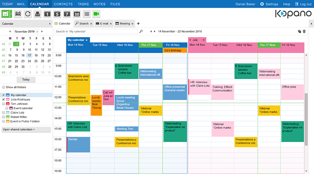Click the calendar vertical scrollbar thumb
Viewport: 314px width, 175px height.
pos(306,119)
